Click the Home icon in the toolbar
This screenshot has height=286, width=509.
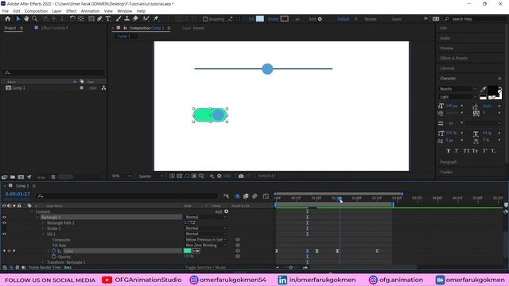[x=7, y=19]
